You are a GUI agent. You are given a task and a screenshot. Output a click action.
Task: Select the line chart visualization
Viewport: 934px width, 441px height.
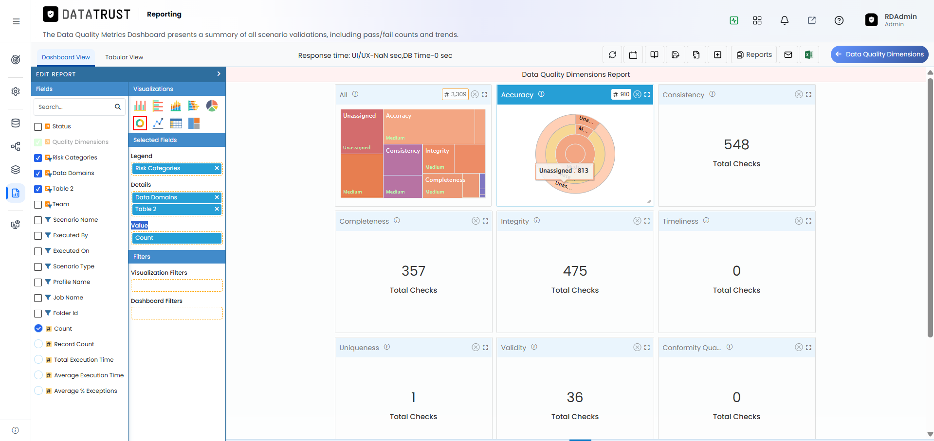[x=158, y=123]
